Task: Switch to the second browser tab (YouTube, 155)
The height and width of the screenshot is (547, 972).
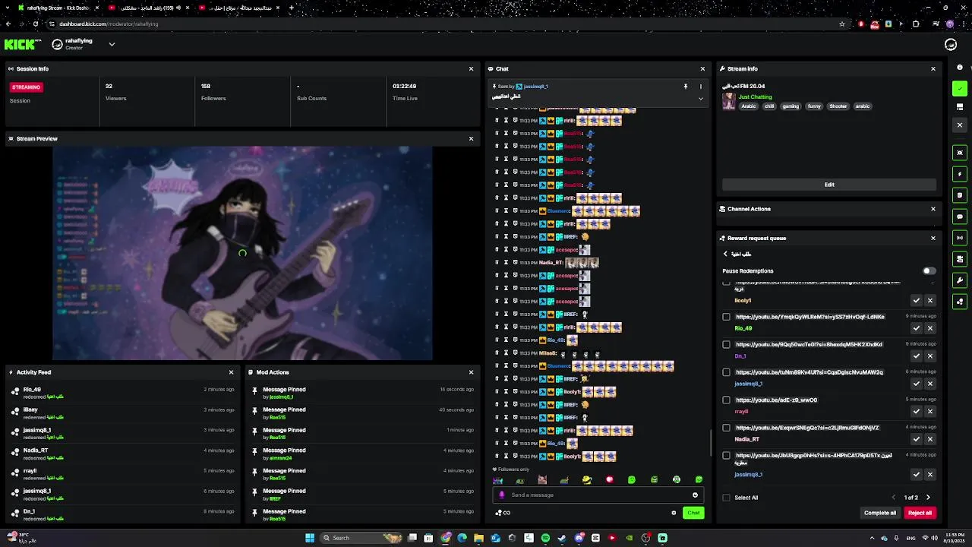Action: click(149, 8)
